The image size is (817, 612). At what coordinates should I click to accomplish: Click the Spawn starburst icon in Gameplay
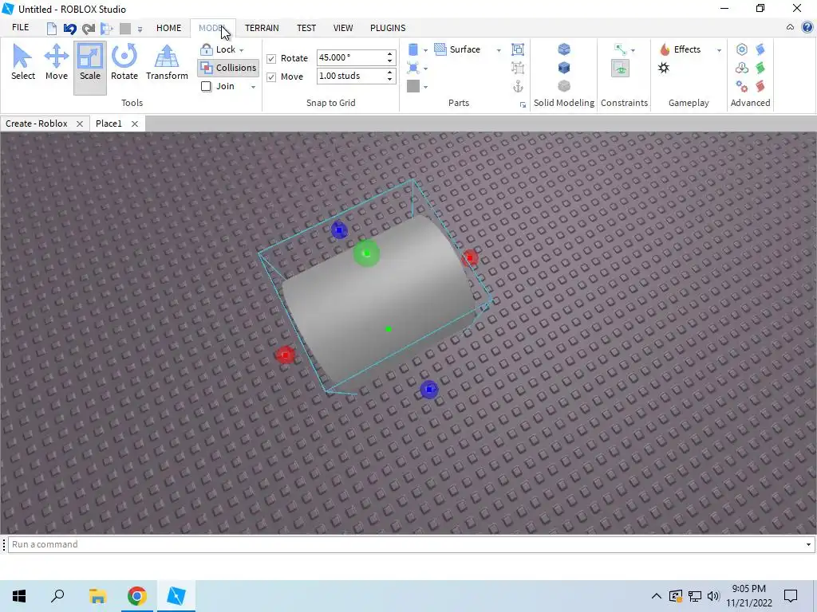664,68
